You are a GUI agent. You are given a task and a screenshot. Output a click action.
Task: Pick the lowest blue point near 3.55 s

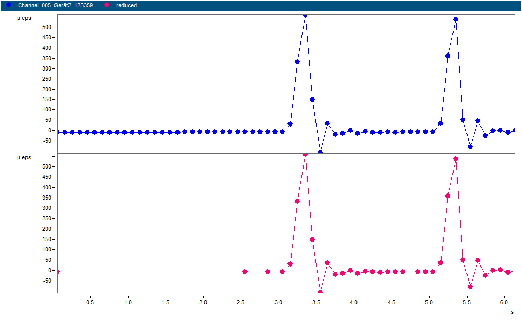click(320, 152)
